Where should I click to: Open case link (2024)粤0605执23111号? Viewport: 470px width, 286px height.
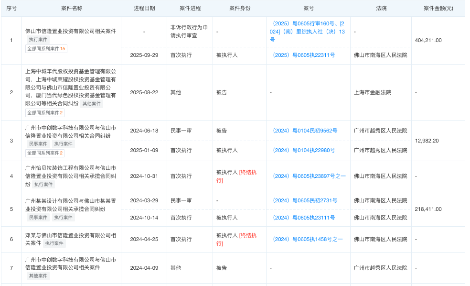(304, 218)
